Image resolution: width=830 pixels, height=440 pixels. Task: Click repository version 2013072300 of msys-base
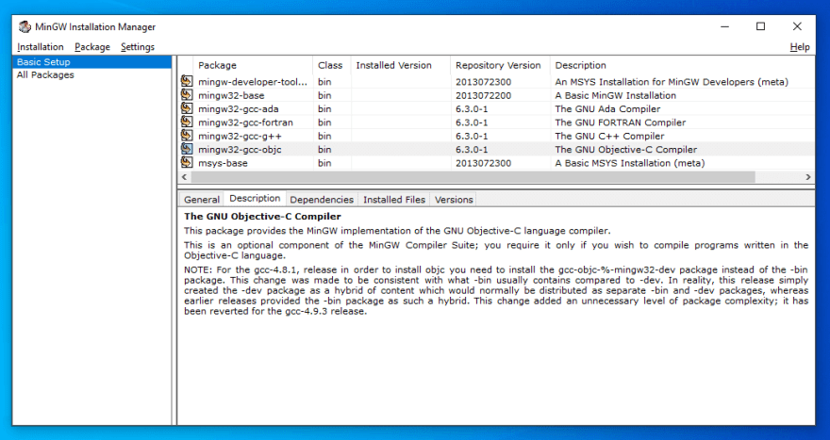coord(483,163)
